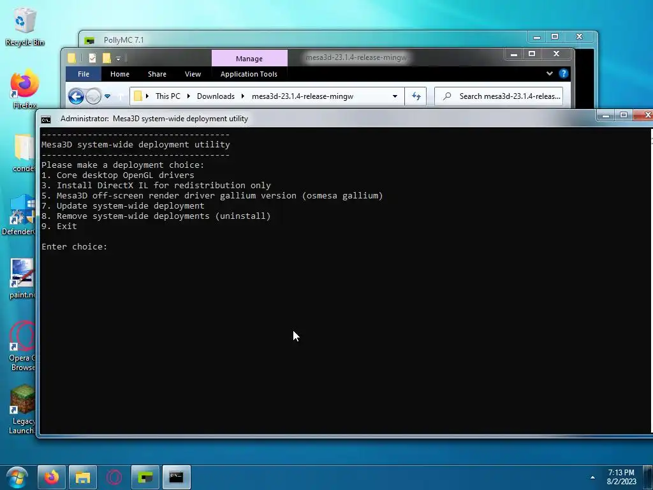Open the Recycle Bin desktop icon

24,26
